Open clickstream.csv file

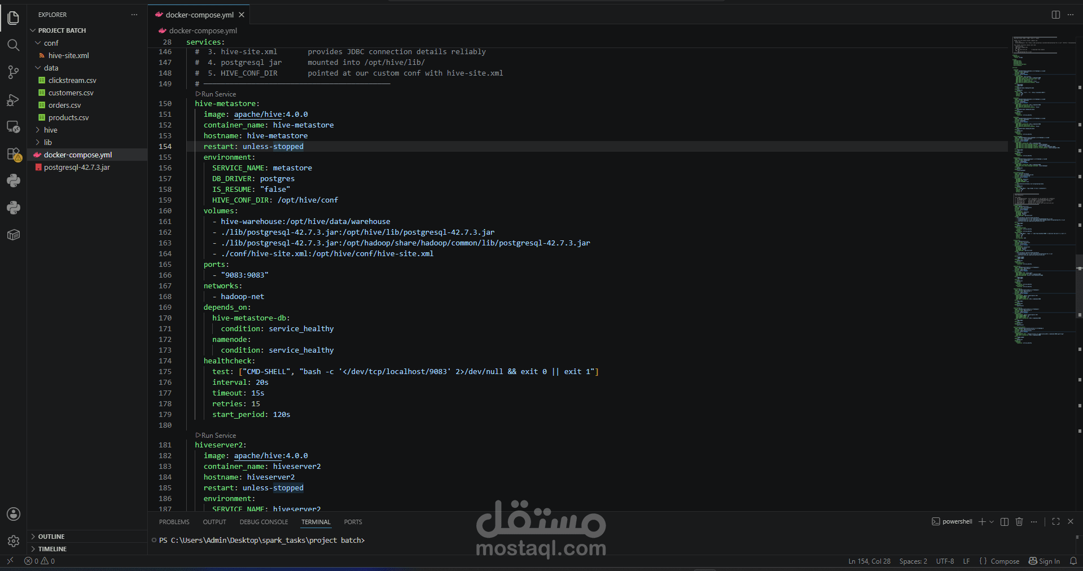point(87,80)
